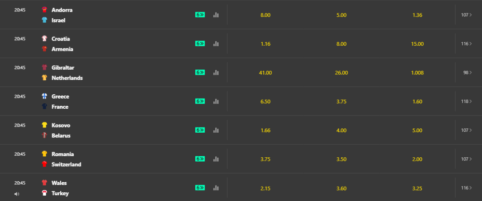
Task: Click the green bet builder badge for Gibraltar vs Netherlands
Action: pyautogui.click(x=200, y=73)
